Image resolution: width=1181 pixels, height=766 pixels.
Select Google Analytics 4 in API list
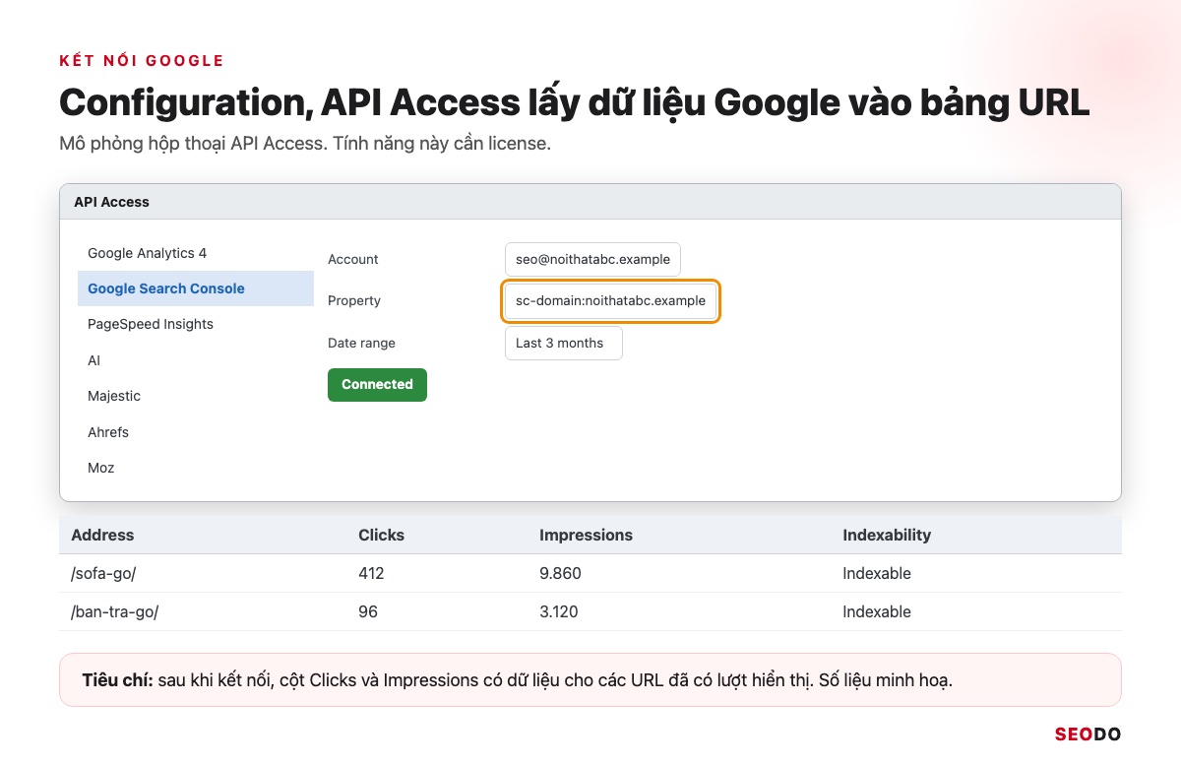[x=196, y=253]
